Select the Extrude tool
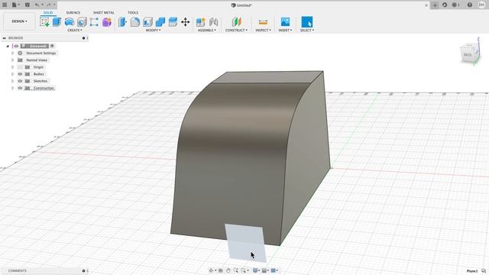The width and height of the screenshot is (489, 275). (57, 22)
